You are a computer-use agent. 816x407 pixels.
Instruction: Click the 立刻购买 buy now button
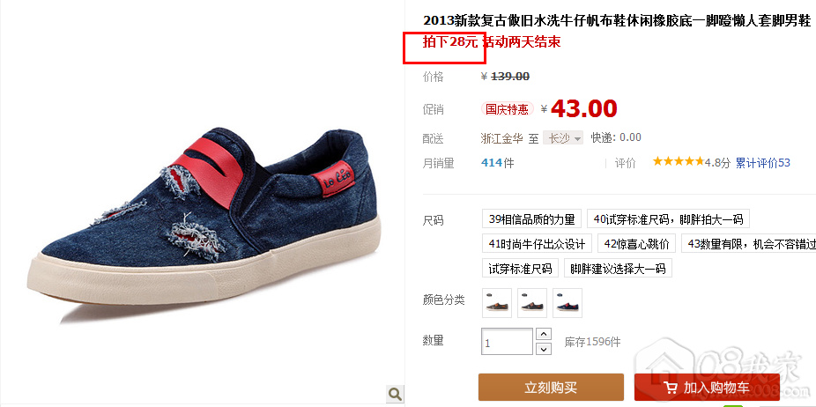coord(551,388)
